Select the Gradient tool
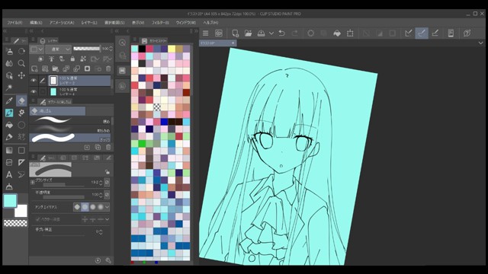488x274 pixels. click(x=9, y=151)
